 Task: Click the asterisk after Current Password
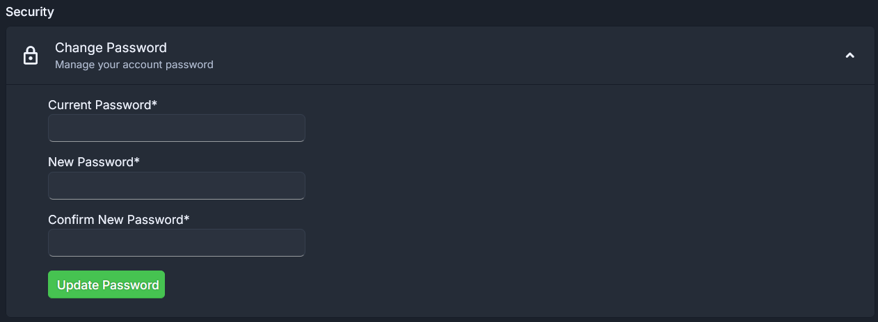tap(154, 104)
